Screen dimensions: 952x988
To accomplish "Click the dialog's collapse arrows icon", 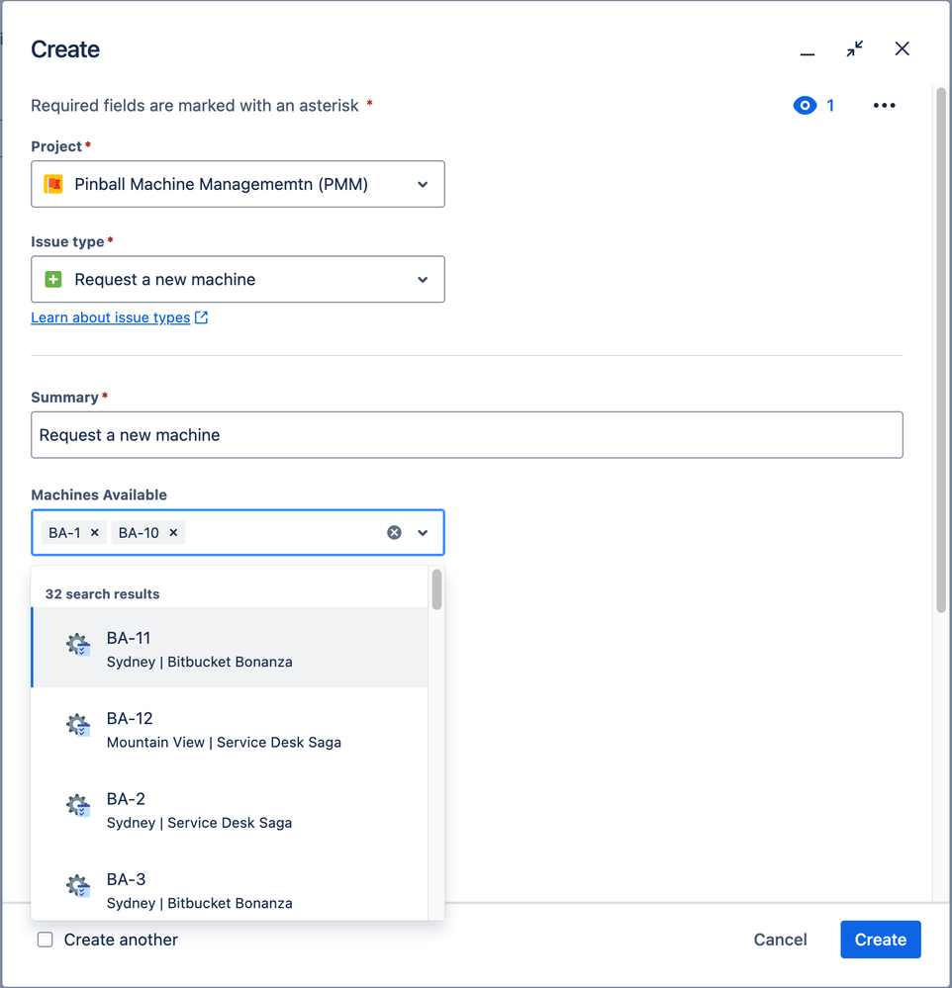I will (855, 48).
